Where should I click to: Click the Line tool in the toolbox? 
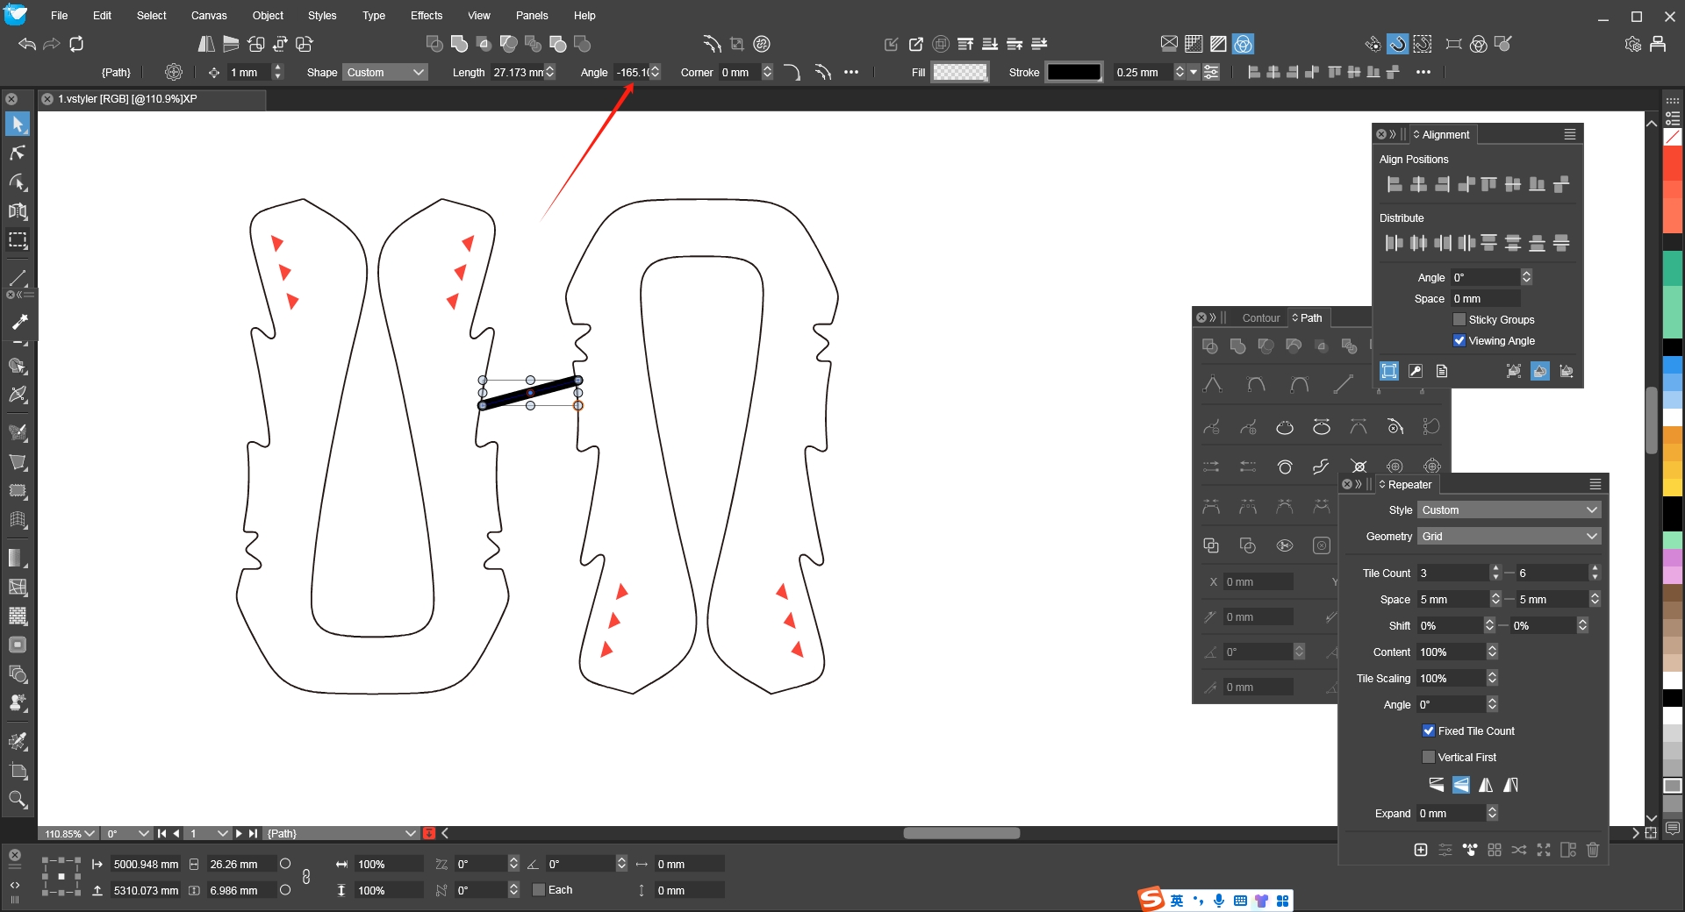(18, 278)
